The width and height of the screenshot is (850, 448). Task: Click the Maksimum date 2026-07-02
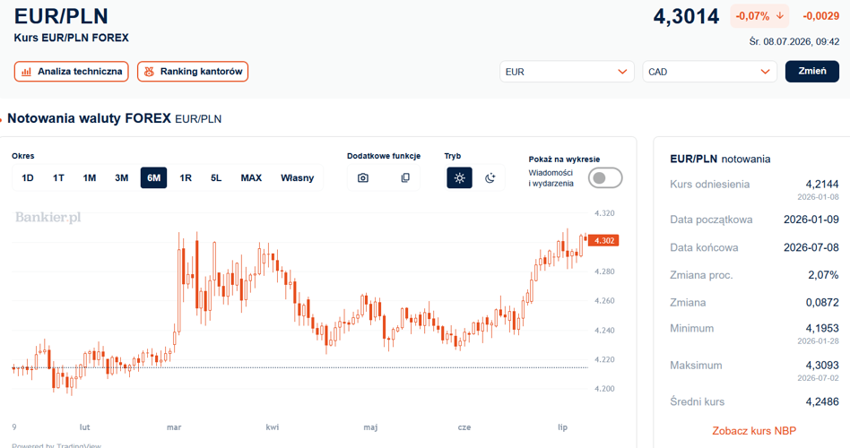818,378
